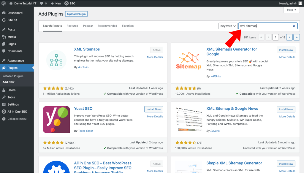Go to next page of results
The height and width of the screenshot is (173, 304).
click(x=289, y=37)
